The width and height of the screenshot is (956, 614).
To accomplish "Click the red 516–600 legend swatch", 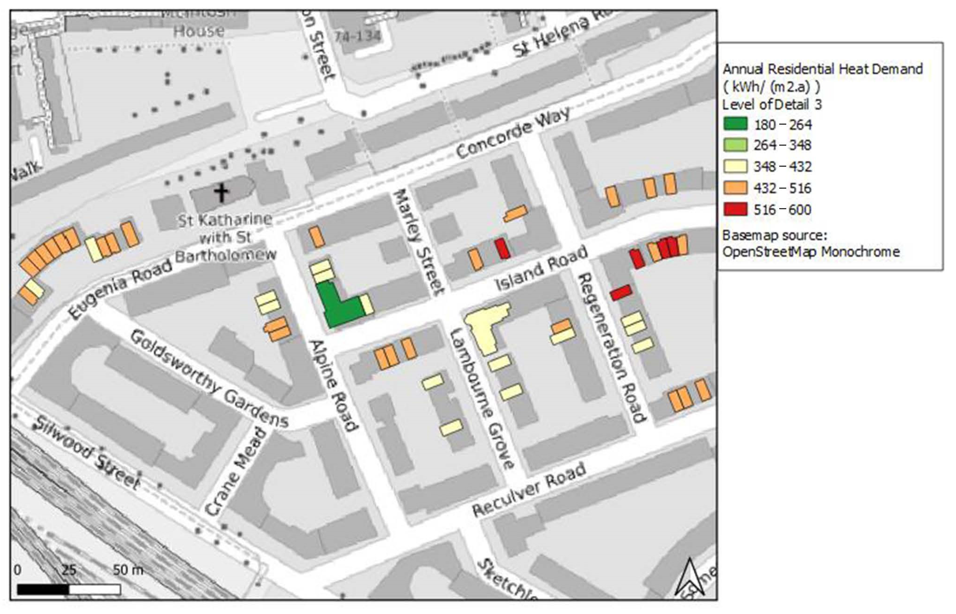I will point(735,209).
